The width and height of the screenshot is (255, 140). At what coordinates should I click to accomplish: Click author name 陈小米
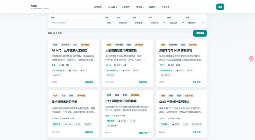click(108, 133)
